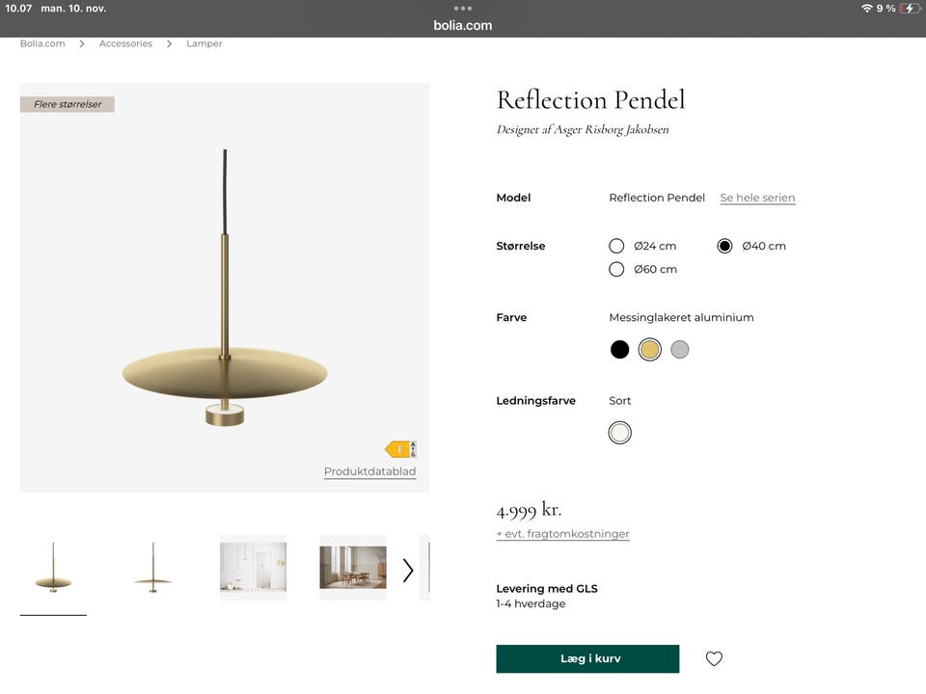The width and height of the screenshot is (926, 694).
Task: Select the Ø60 cm size option
Action: pyautogui.click(x=616, y=269)
